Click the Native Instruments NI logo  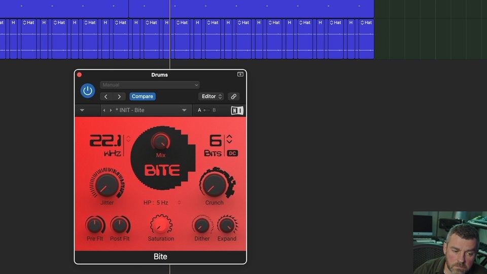[x=237, y=110]
